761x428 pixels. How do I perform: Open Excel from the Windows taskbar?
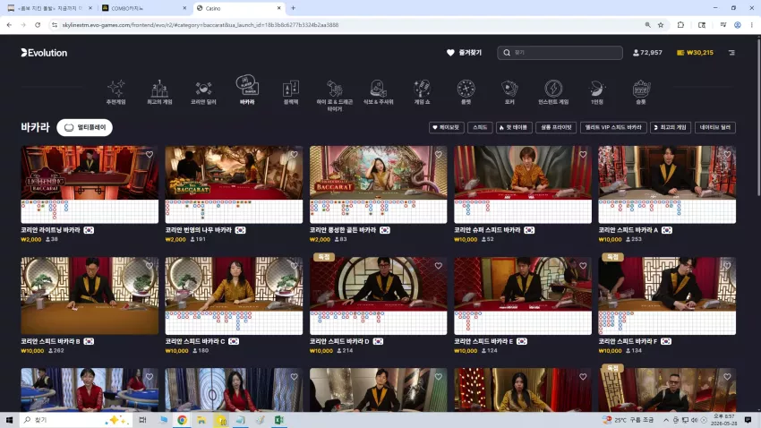(279, 420)
